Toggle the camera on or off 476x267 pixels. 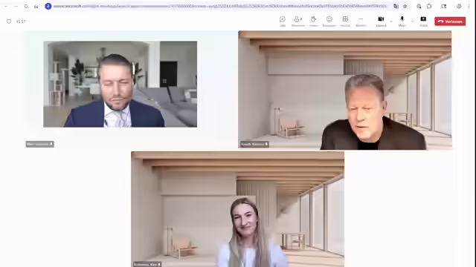[x=381, y=22]
